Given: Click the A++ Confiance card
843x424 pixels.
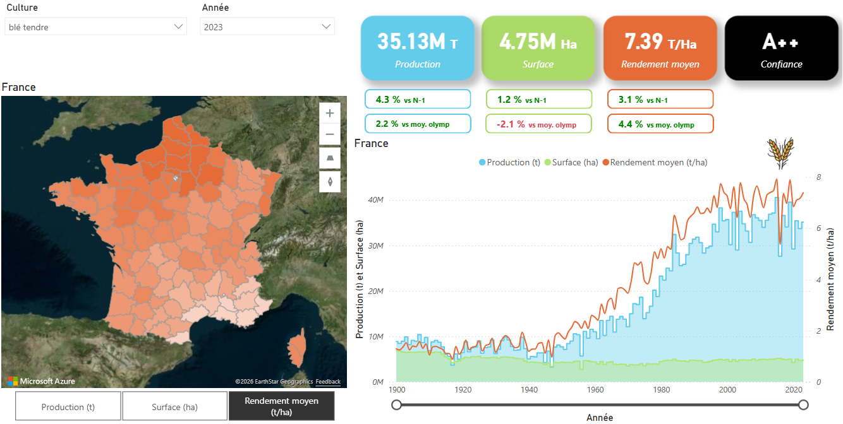Looking at the screenshot, I should [x=781, y=49].
